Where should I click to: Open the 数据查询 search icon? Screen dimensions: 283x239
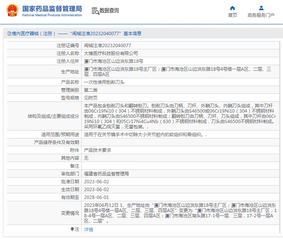[95, 11]
